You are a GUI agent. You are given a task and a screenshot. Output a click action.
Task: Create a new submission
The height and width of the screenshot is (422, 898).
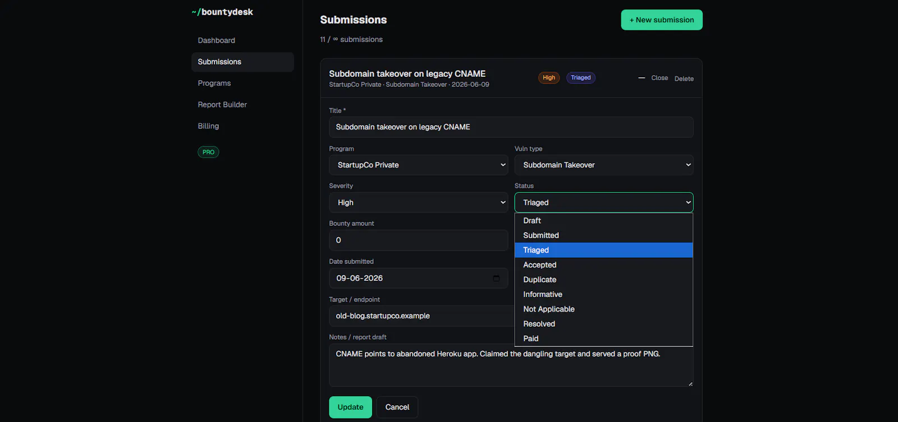[662, 20]
